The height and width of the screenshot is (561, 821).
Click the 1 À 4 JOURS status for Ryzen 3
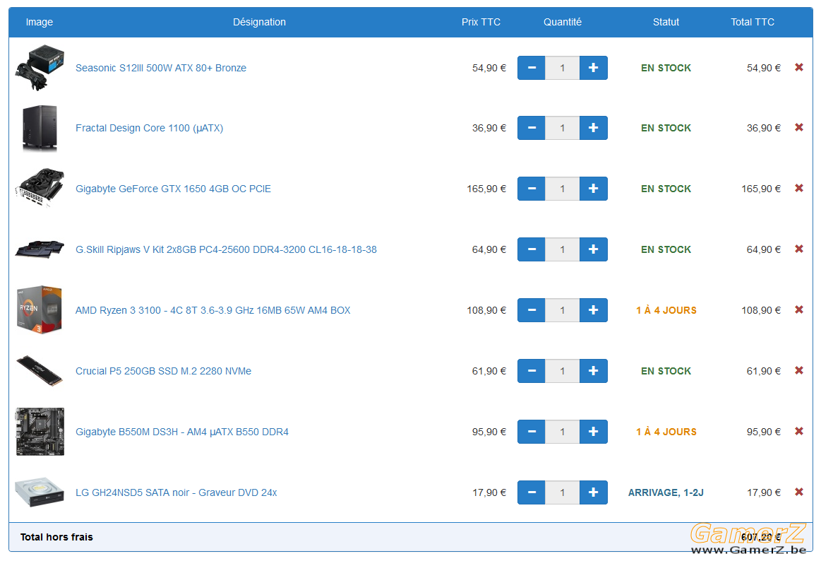coord(666,310)
